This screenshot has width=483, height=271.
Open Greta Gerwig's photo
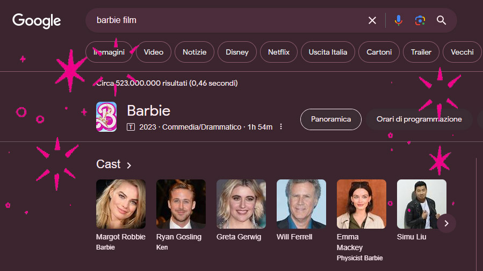241,204
